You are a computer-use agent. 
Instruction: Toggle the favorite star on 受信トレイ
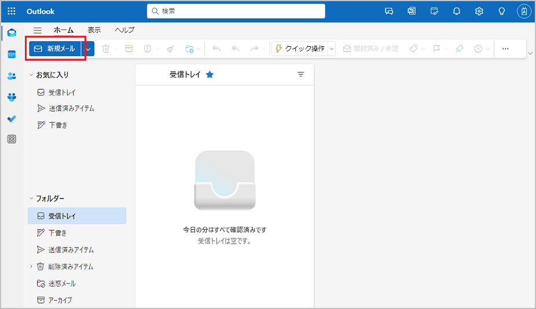coord(210,75)
